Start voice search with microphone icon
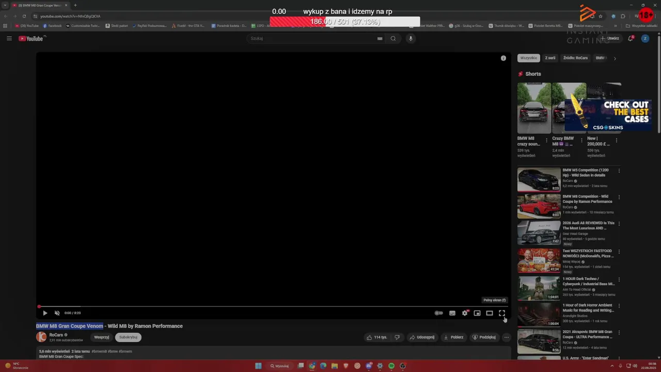This screenshot has width=661, height=372. click(x=411, y=38)
